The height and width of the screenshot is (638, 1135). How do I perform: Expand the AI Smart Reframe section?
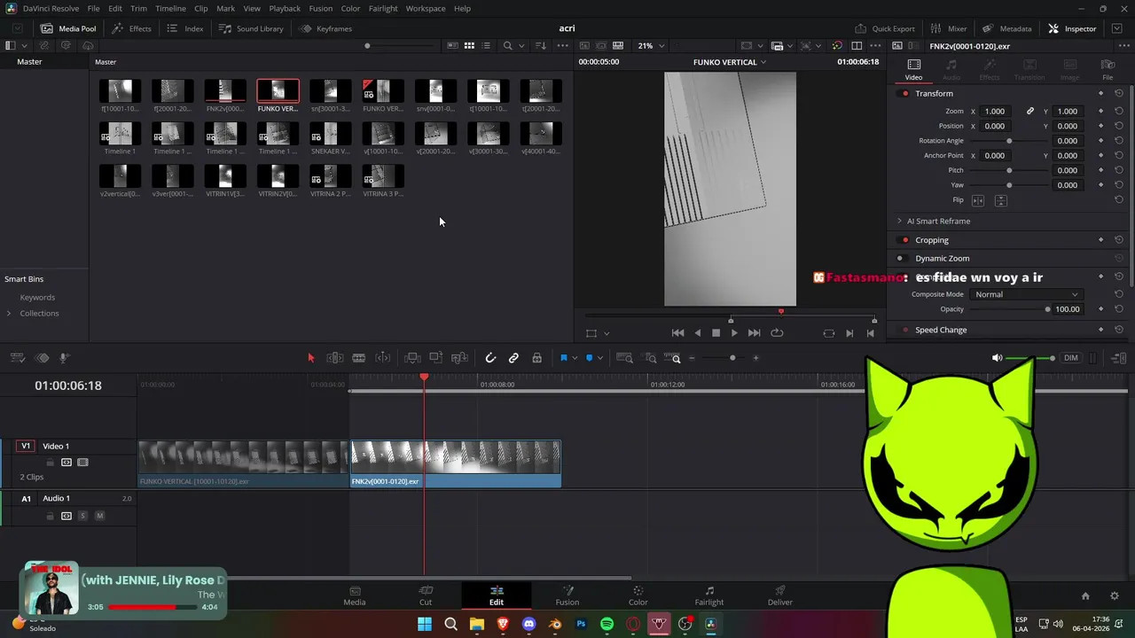click(899, 221)
